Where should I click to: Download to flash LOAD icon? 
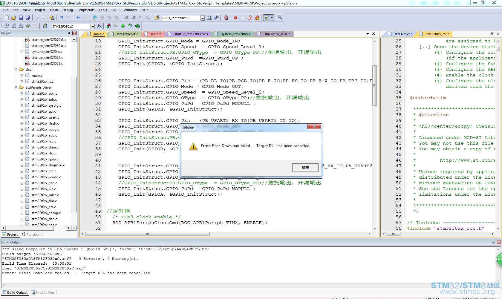click(x=45, y=26)
